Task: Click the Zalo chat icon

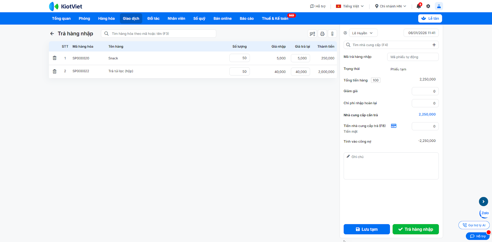Action: tap(484, 213)
